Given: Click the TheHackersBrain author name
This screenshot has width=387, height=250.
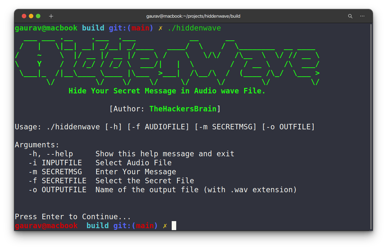Looking at the screenshot, I should [x=183, y=109].
